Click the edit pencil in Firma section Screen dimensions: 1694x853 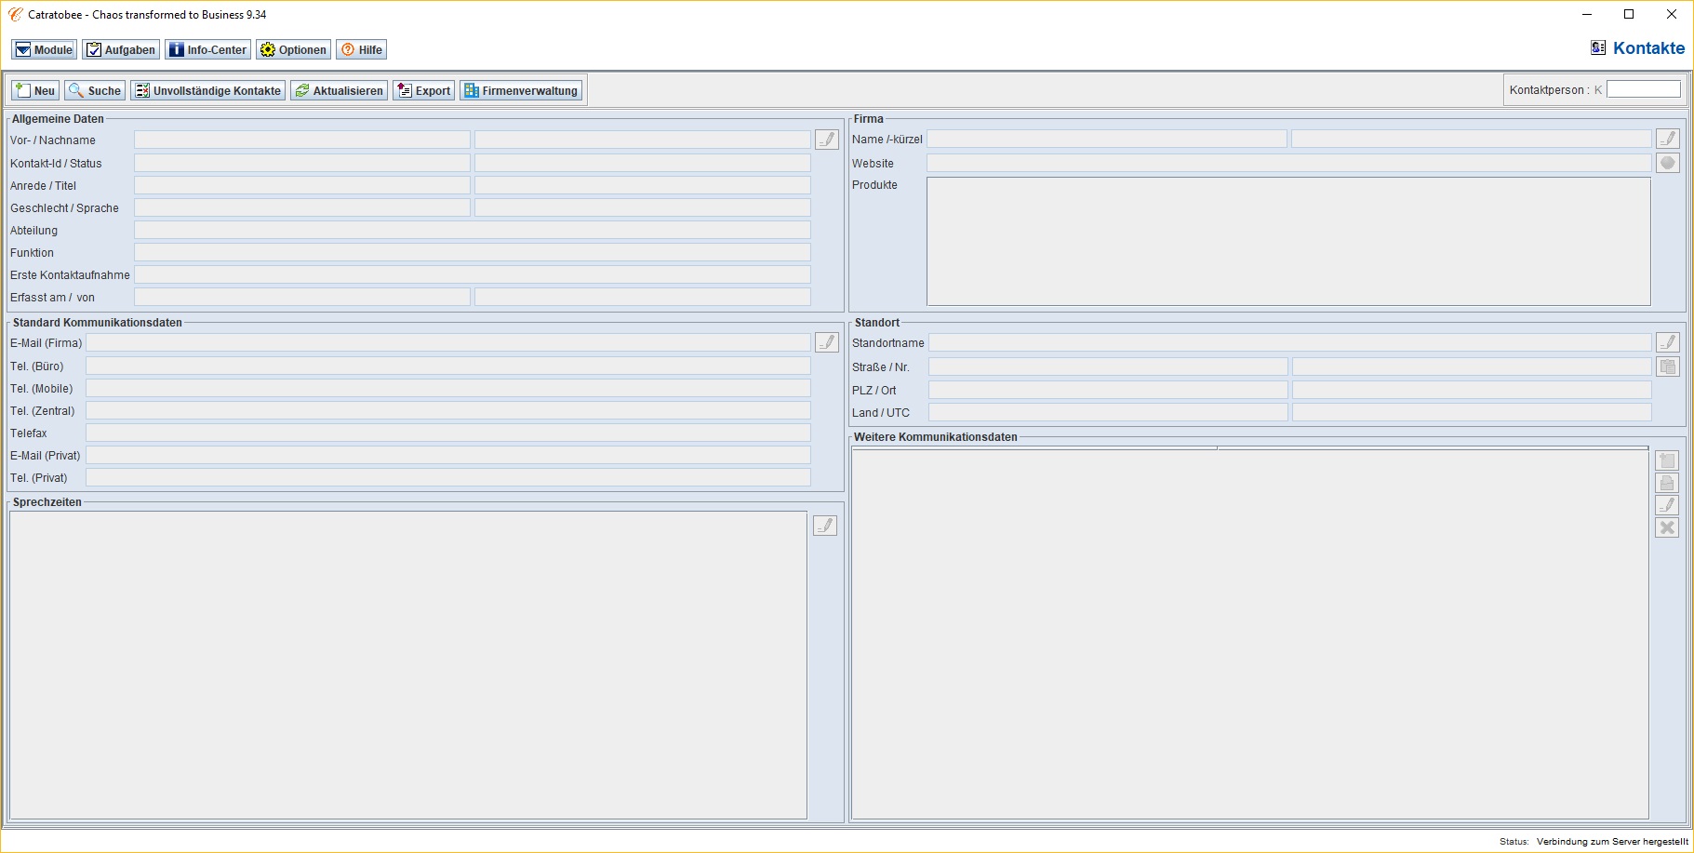pos(1667,139)
